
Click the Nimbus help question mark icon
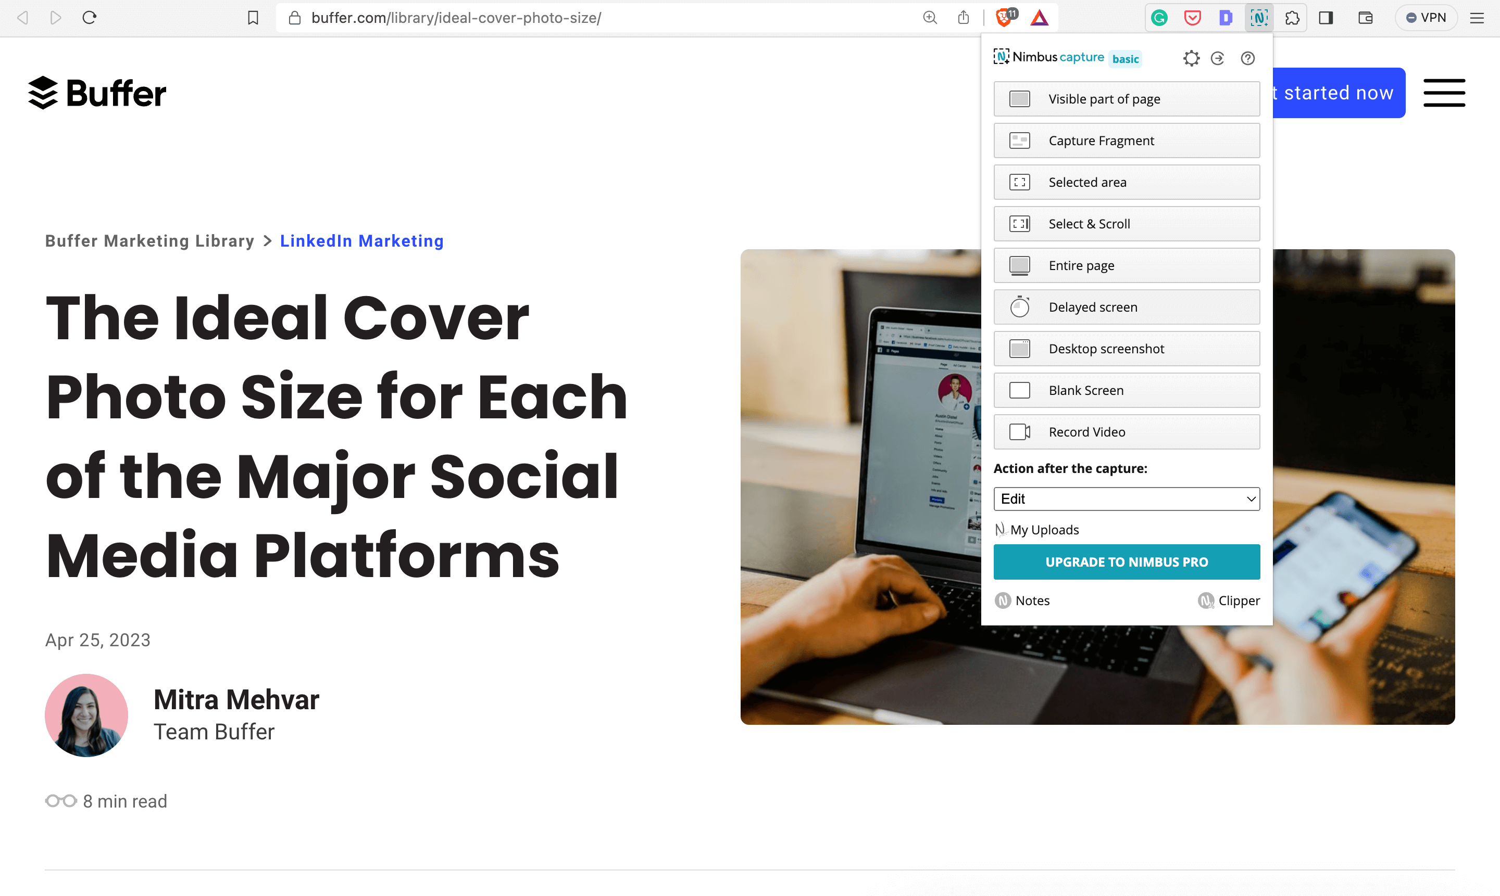pos(1248,58)
